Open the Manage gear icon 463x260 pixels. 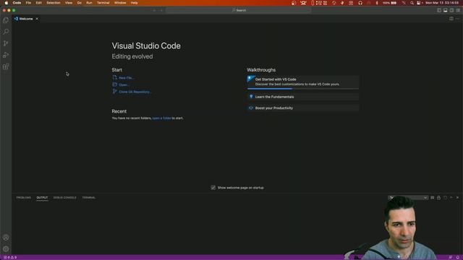6,249
